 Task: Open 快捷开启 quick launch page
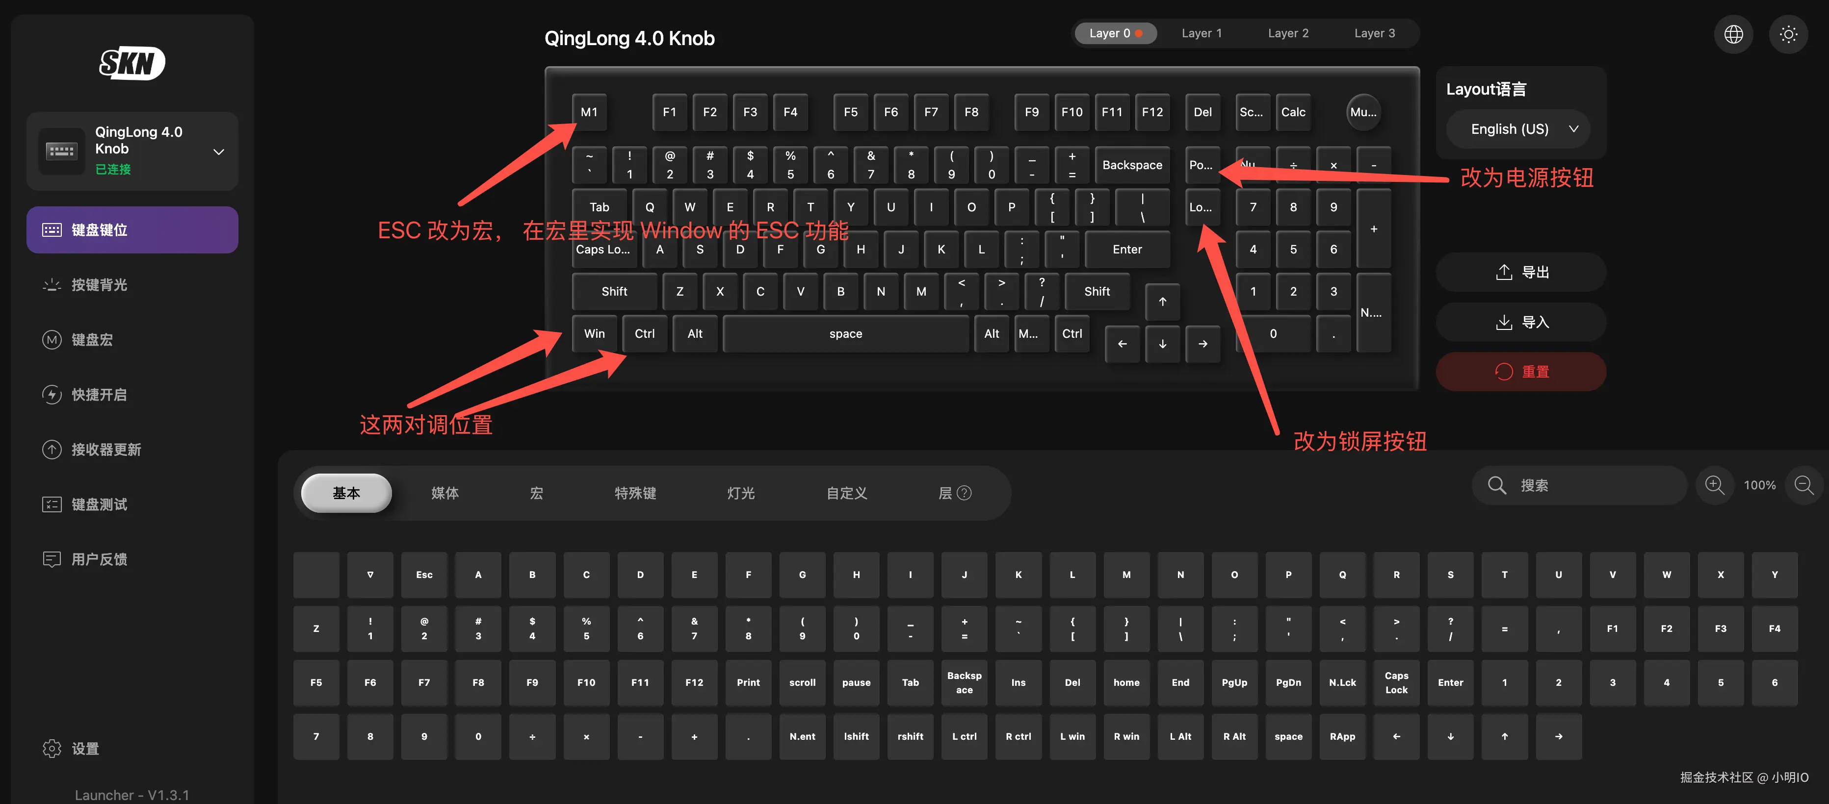coord(99,395)
